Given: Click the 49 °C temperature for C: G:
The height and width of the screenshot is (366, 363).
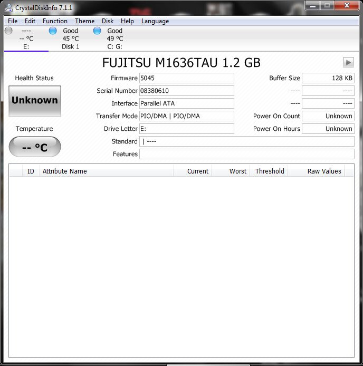Looking at the screenshot, I should tap(115, 38).
